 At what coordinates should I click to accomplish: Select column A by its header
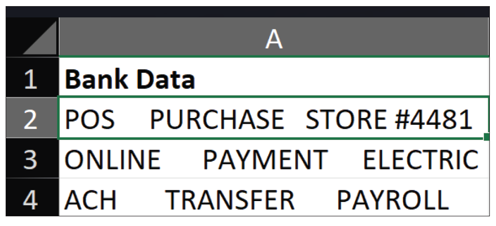(x=274, y=37)
